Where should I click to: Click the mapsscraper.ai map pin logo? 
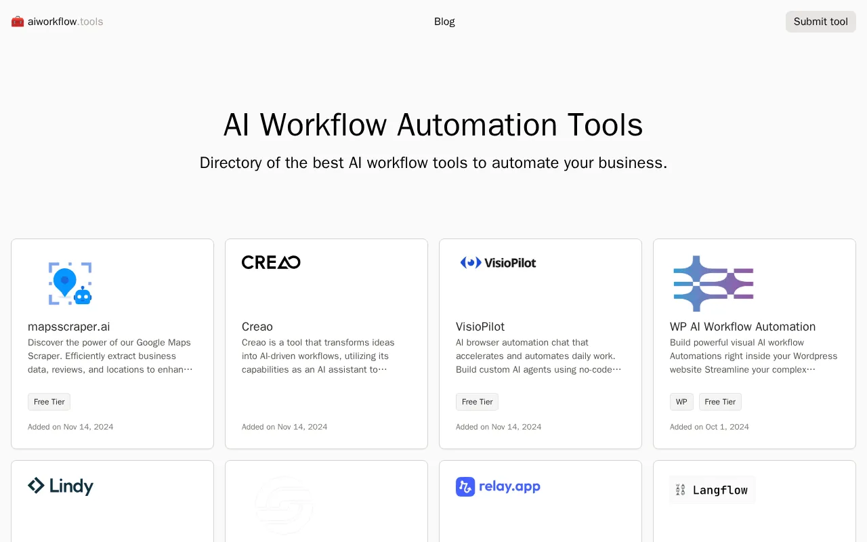tap(70, 283)
